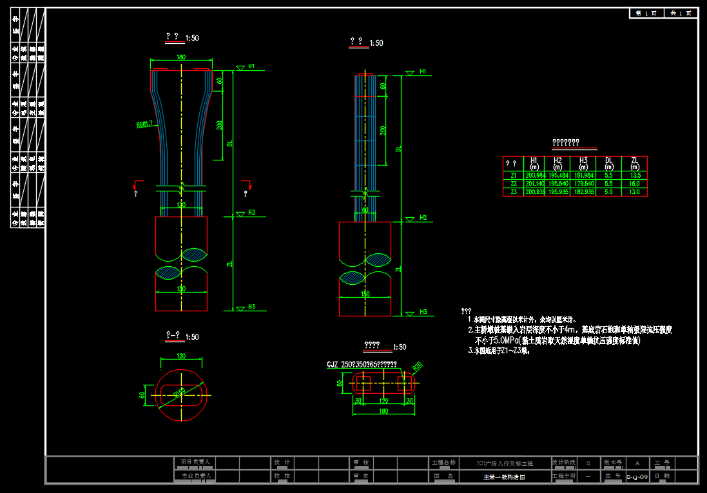Screen dimensions: 707x493
Task: Select the ZL column header in the table
Action: coord(634,163)
